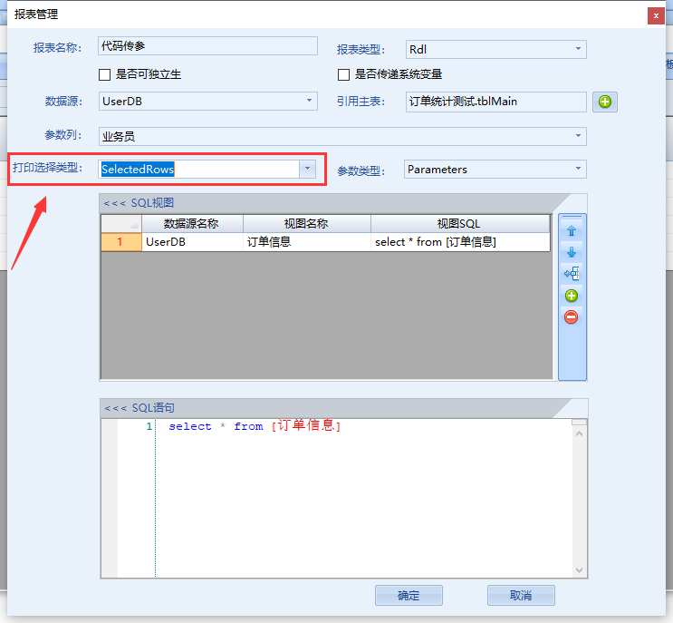
Task: Click the select * from [订单信息] grid cell
Action: pos(460,242)
